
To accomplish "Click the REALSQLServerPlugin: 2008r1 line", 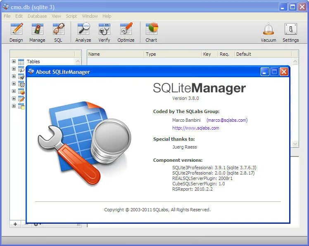I will pyautogui.click(x=202, y=178).
